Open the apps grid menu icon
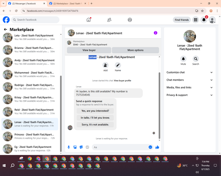This screenshot has width=221, height=176. coord(195,20)
